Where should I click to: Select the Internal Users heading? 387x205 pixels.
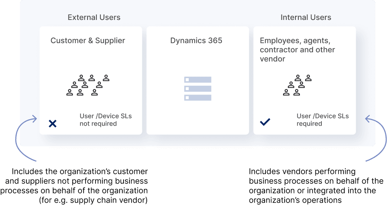pyautogui.click(x=306, y=18)
